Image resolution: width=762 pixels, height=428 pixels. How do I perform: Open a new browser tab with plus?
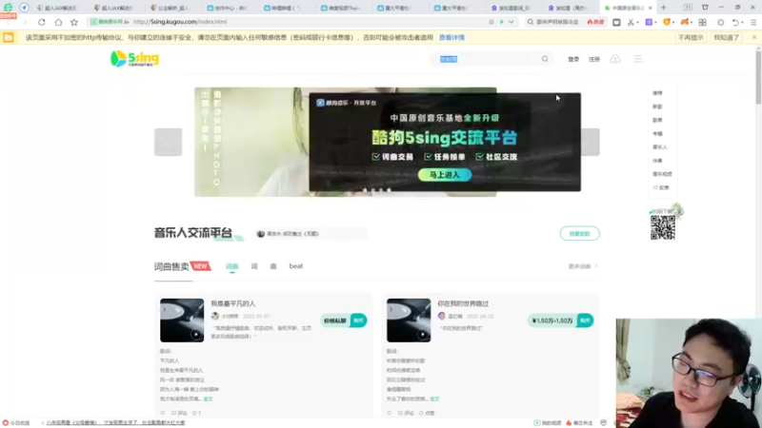[x=663, y=8]
